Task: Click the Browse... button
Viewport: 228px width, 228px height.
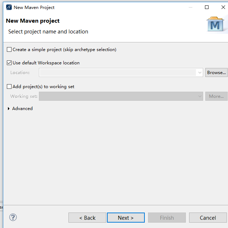Action: [x=216, y=73]
